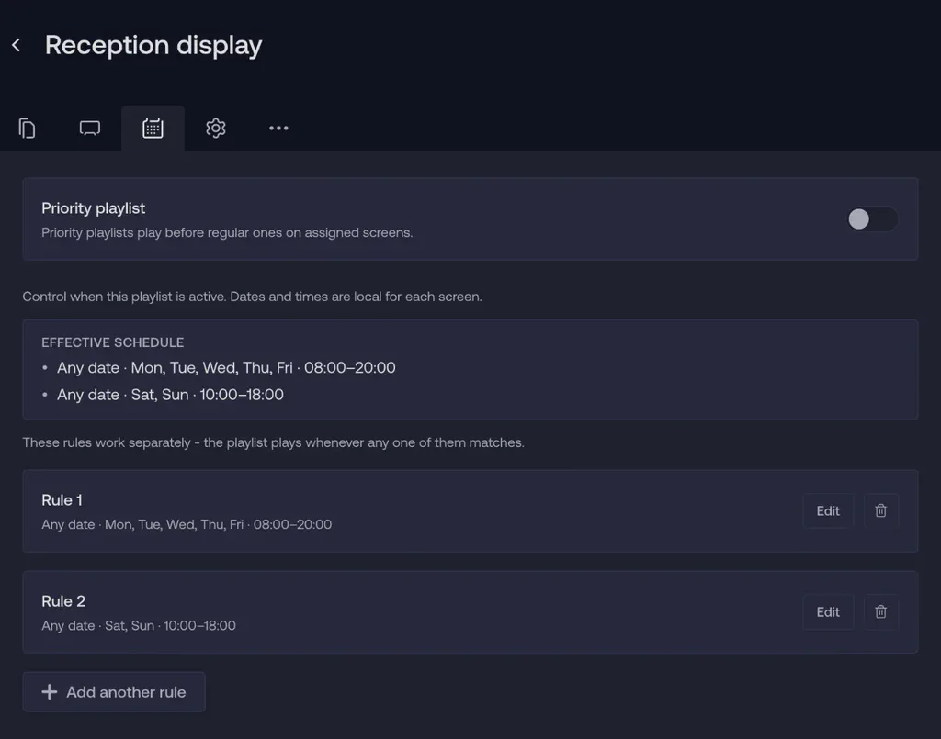
Task: Delete Rule 2 with trash icon
Action: point(880,612)
